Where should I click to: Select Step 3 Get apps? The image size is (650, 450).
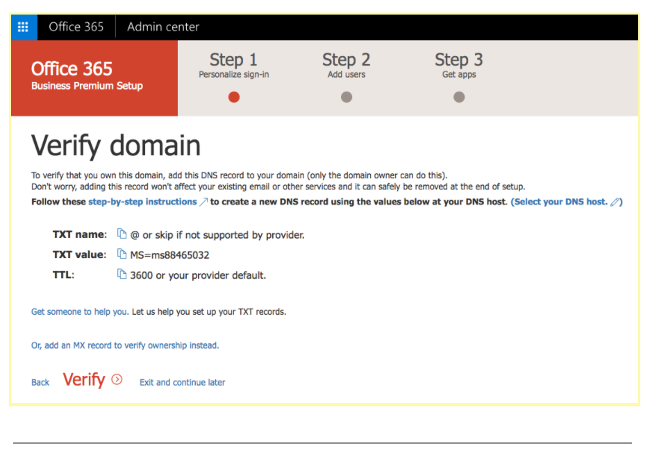pos(459,65)
